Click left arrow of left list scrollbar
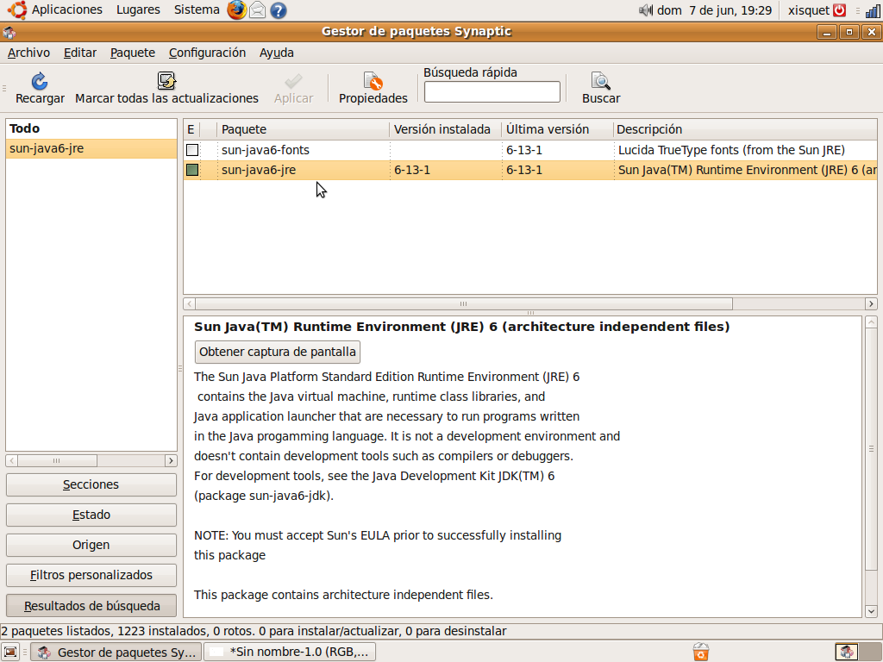This screenshot has width=883, height=662. (x=12, y=460)
